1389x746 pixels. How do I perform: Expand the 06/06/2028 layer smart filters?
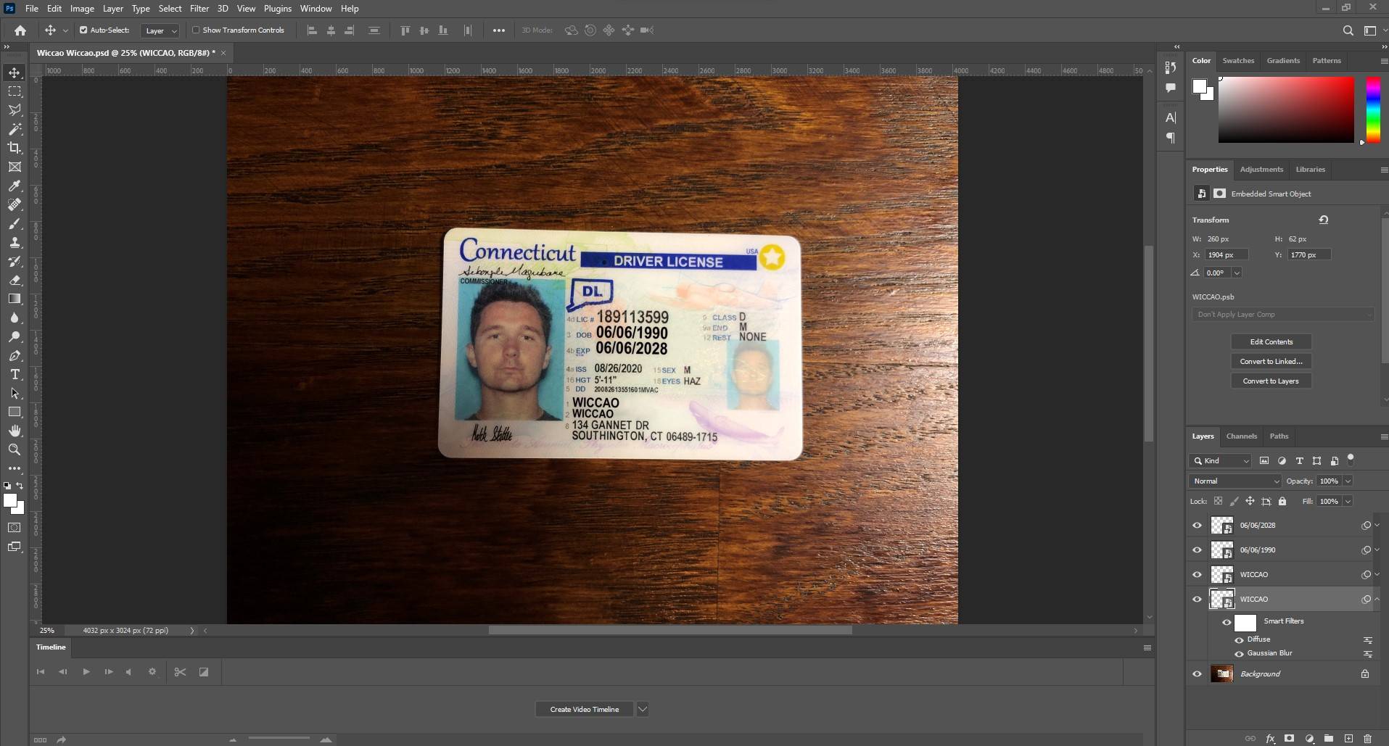pos(1377,526)
